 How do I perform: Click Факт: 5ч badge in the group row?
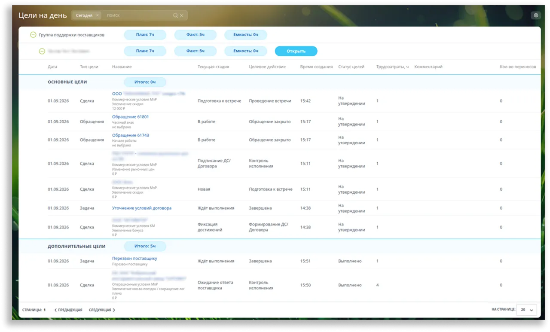(x=196, y=35)
